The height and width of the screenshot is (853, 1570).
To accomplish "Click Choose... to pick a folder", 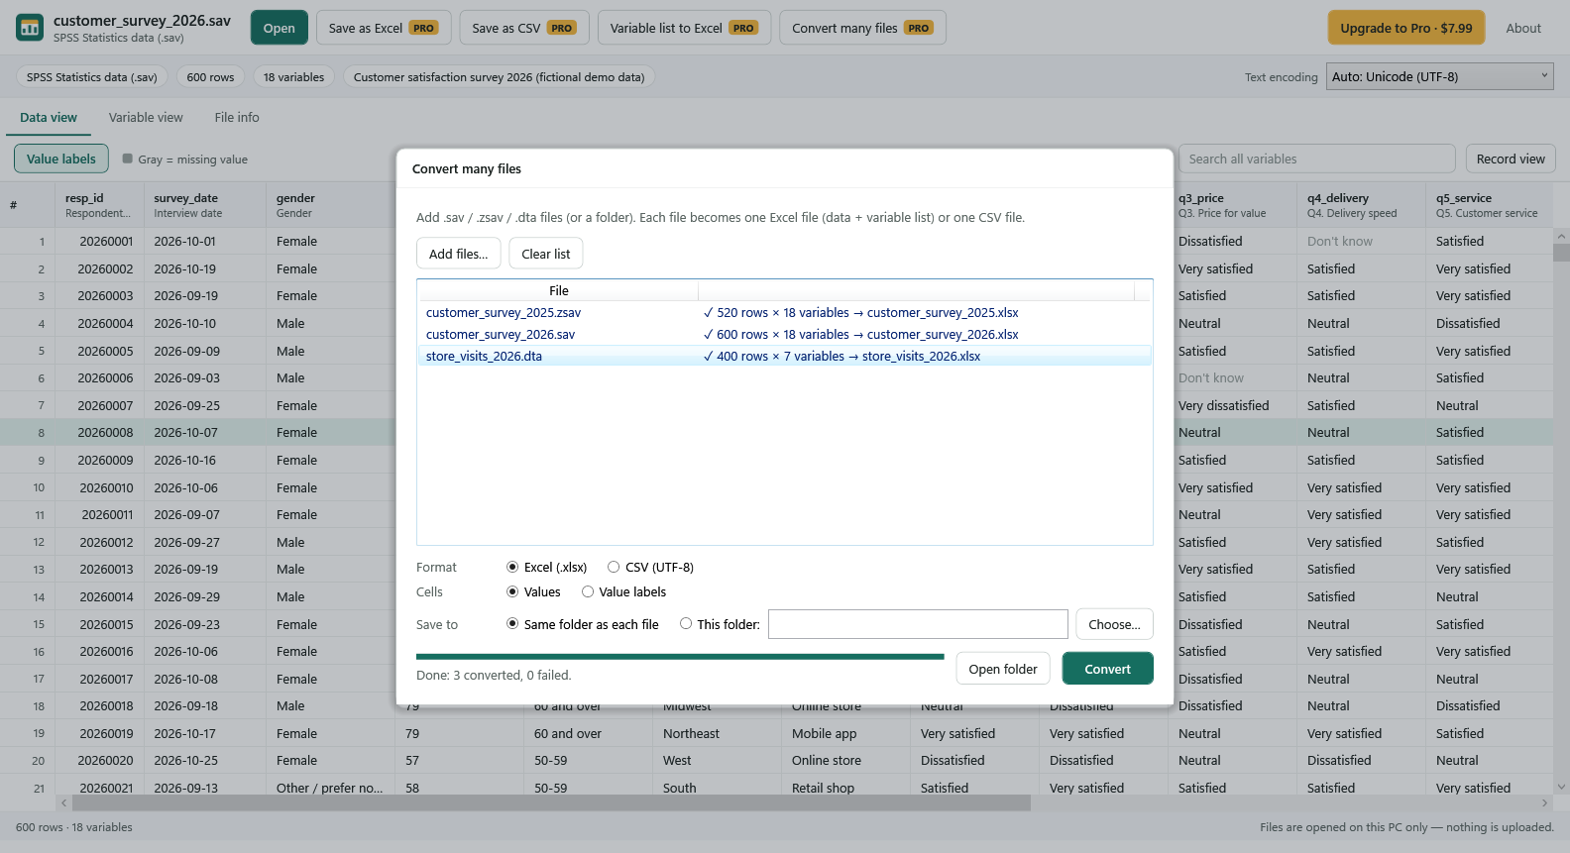I will click(x=1114, y=624).
